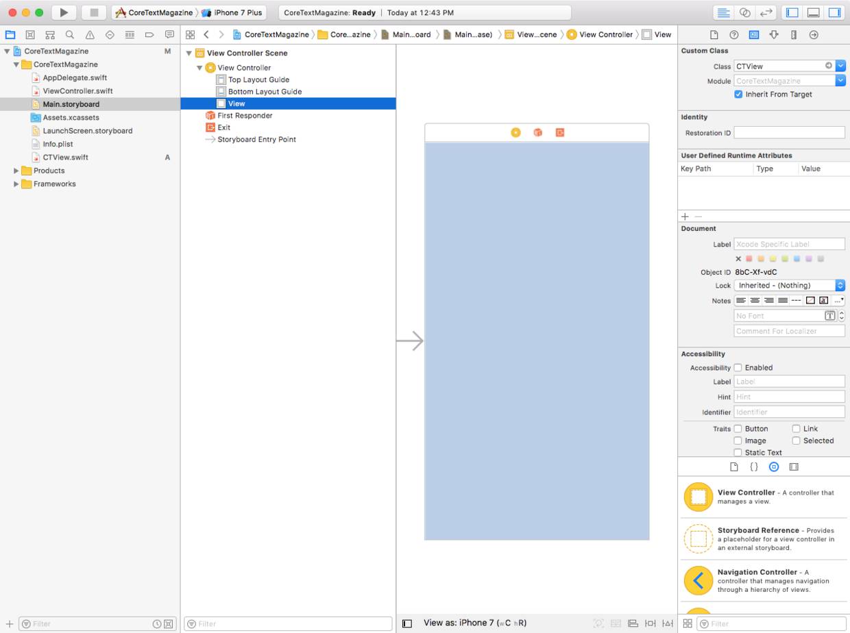The image size is (850, 633).
Task: Switch to the Attributes inspector
Action: click(x=773, y=35)
